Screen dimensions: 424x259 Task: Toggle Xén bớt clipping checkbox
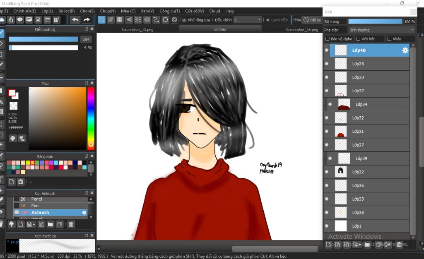[x=358, y=39]
